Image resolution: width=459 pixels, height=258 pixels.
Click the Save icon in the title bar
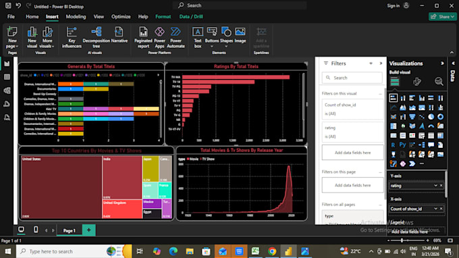(x=8, y=5)
